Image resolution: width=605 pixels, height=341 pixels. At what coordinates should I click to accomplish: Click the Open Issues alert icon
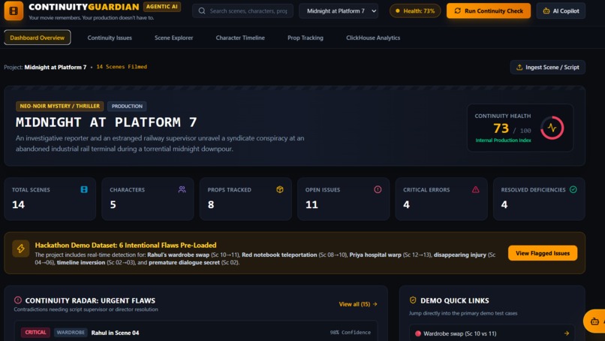tap(378, 189)
